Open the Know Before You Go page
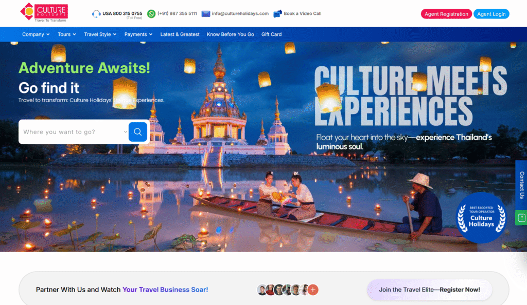The image size is (527, 305). pos(230,34)
